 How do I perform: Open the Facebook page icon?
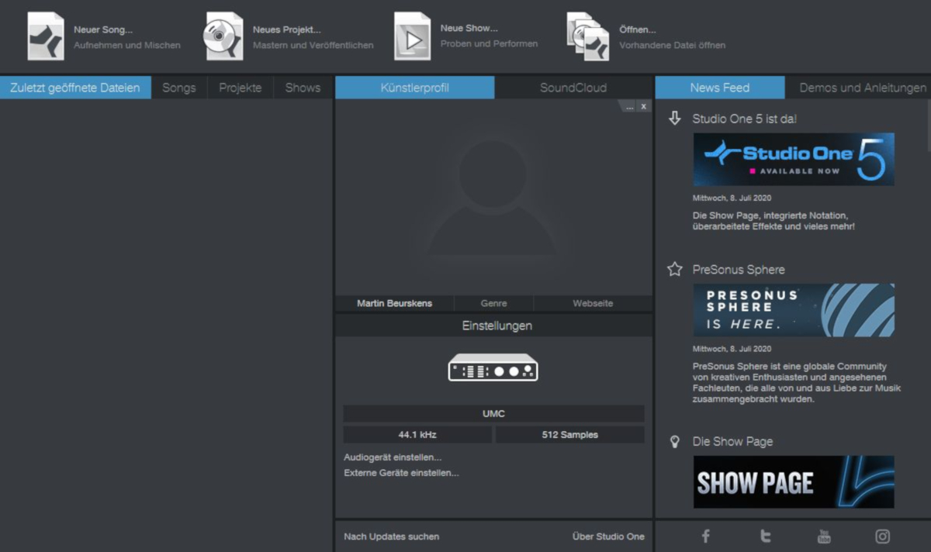[706, 536]
